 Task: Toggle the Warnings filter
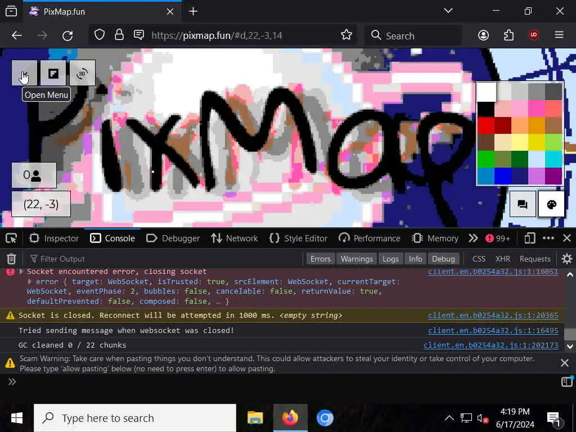pyautogui.click(x=357, y=259)
